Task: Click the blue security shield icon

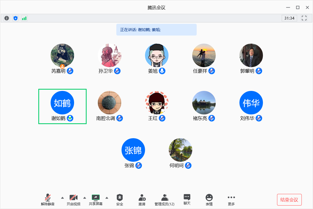Action: (16, 18)
